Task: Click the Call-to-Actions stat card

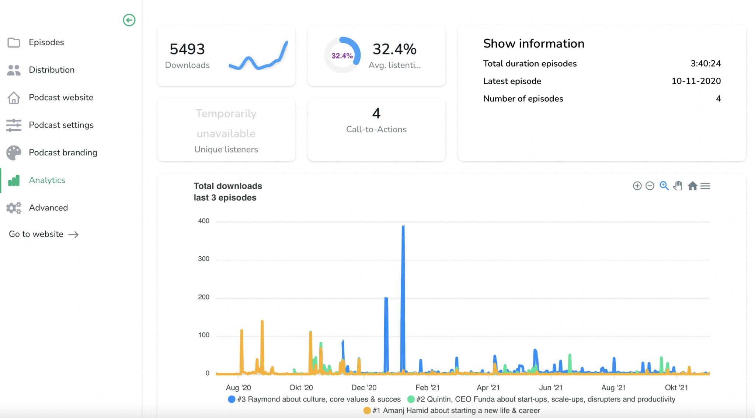Action: coord(376,129)
